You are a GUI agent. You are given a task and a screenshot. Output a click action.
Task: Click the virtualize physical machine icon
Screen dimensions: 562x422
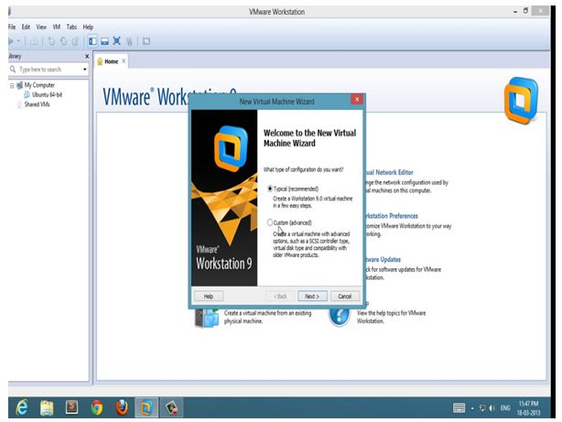[207, 317]
